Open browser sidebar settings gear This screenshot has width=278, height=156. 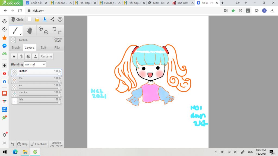point(4,21)
